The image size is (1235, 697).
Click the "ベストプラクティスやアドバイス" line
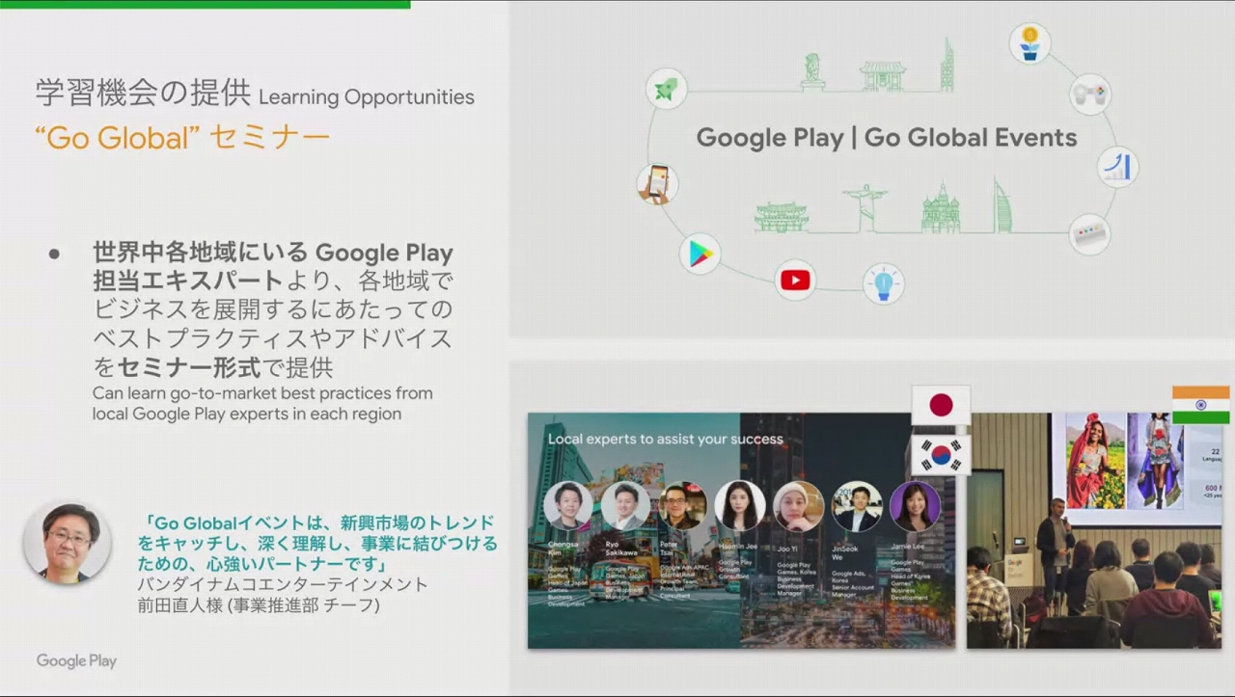point(272,338)
